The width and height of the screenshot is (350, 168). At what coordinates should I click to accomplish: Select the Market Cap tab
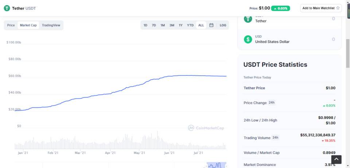tap(28, 25)
